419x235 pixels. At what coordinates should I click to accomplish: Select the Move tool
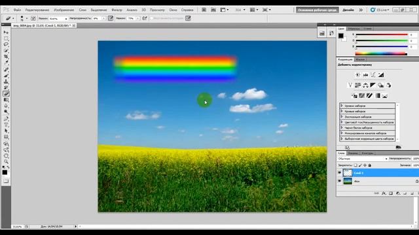(6, 32)
